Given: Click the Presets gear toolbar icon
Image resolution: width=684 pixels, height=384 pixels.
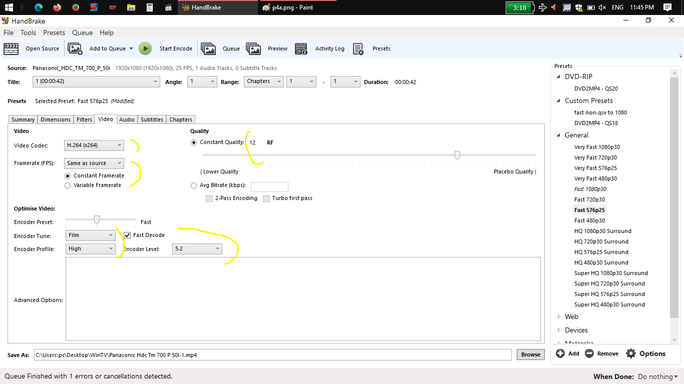Looking at the screenshot, I should [x=359, y=48].
